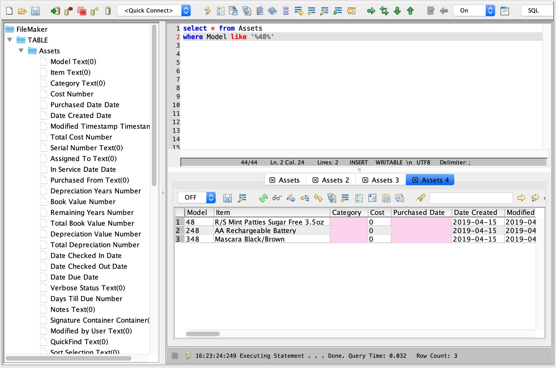The image size is (556, 368).
Task: Click the result grid horizontal scrollbar
Action: (x=203, y=334)
